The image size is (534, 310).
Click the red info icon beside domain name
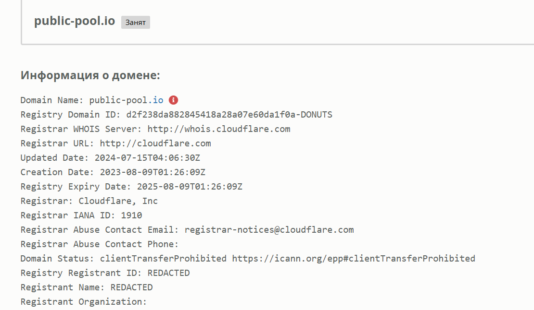(x=174, y=100)
